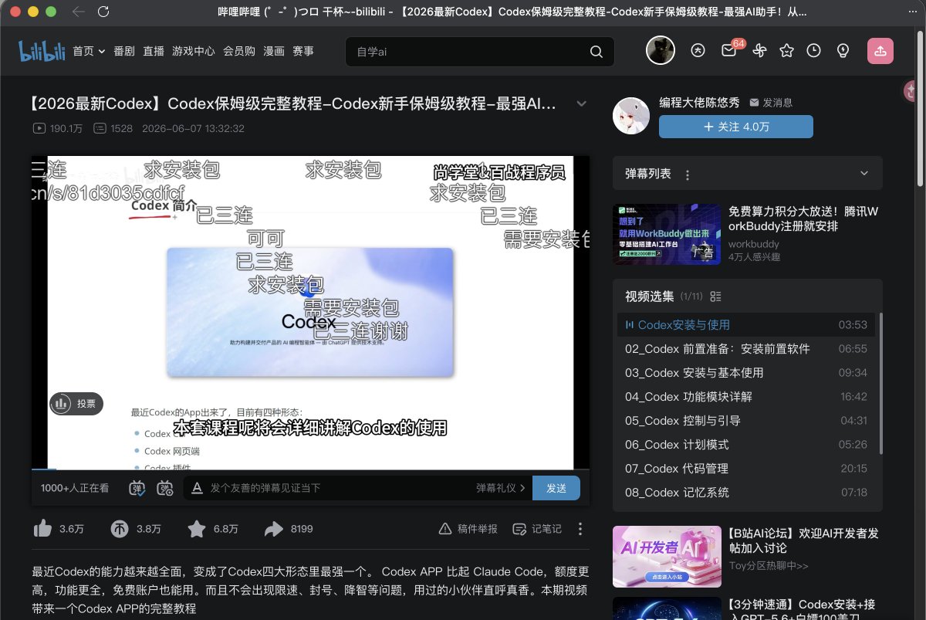
Task: Open the 动态 pinwheel icon in header
Action: pyautogui.click(x=758, y=51)
